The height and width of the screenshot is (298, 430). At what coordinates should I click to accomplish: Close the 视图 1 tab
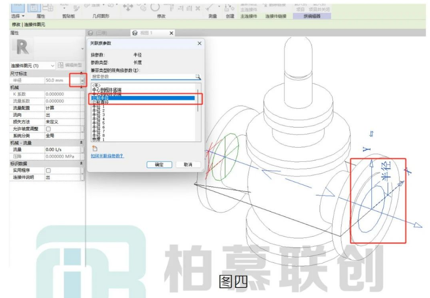click(171, 33)
